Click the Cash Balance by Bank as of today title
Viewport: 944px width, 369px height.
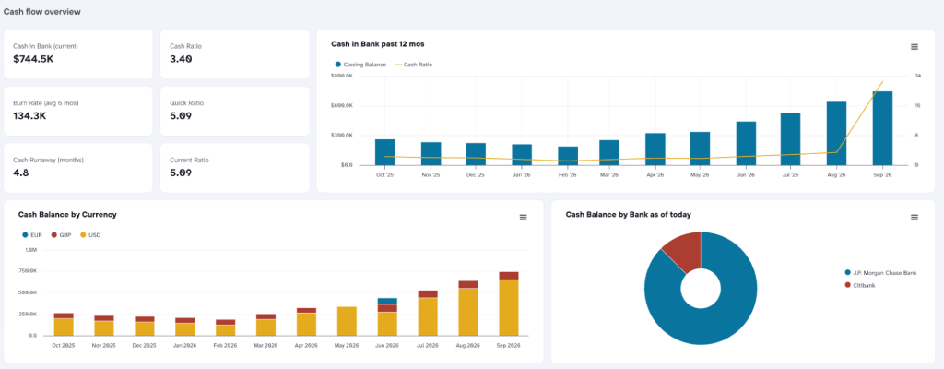tap(629, 214)
